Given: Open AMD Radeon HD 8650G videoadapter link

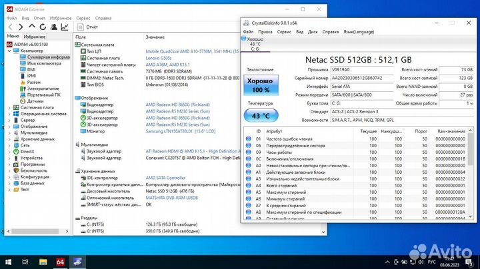Looking at the screenshot, I should coord(177,105).
